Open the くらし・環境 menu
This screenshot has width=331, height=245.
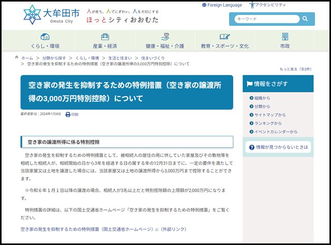45,40
